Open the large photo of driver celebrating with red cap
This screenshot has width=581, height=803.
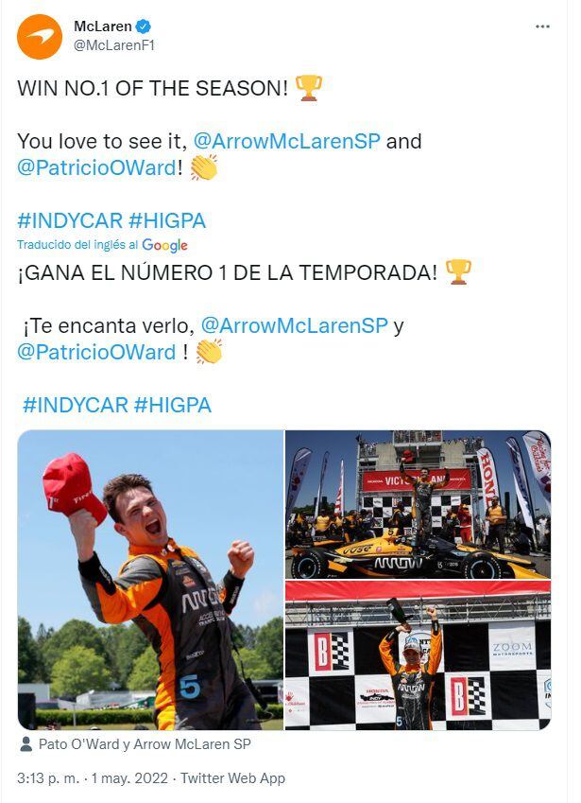pyautogui.click(x=150, y=580)
